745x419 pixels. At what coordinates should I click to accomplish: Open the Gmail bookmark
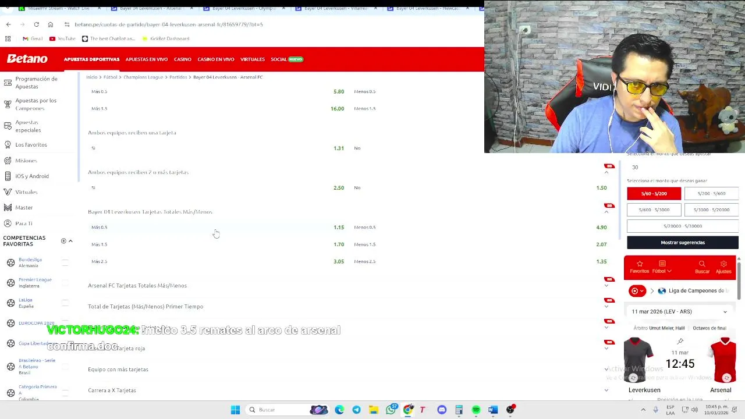coord(33,38)
